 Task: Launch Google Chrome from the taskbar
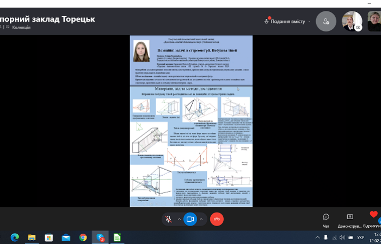(83, 237)
